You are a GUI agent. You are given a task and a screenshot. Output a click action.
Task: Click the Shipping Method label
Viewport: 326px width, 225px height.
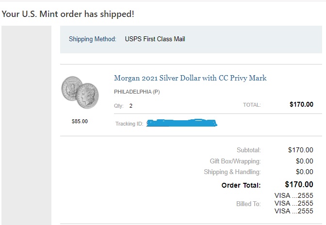(93, 39)
